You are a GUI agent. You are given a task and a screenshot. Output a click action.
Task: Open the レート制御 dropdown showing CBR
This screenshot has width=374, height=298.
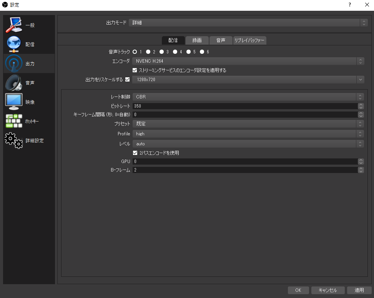click(x=248, y=97)
